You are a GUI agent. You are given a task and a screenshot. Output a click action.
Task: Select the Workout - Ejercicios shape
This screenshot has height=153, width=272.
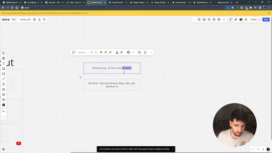click(112, 85)
